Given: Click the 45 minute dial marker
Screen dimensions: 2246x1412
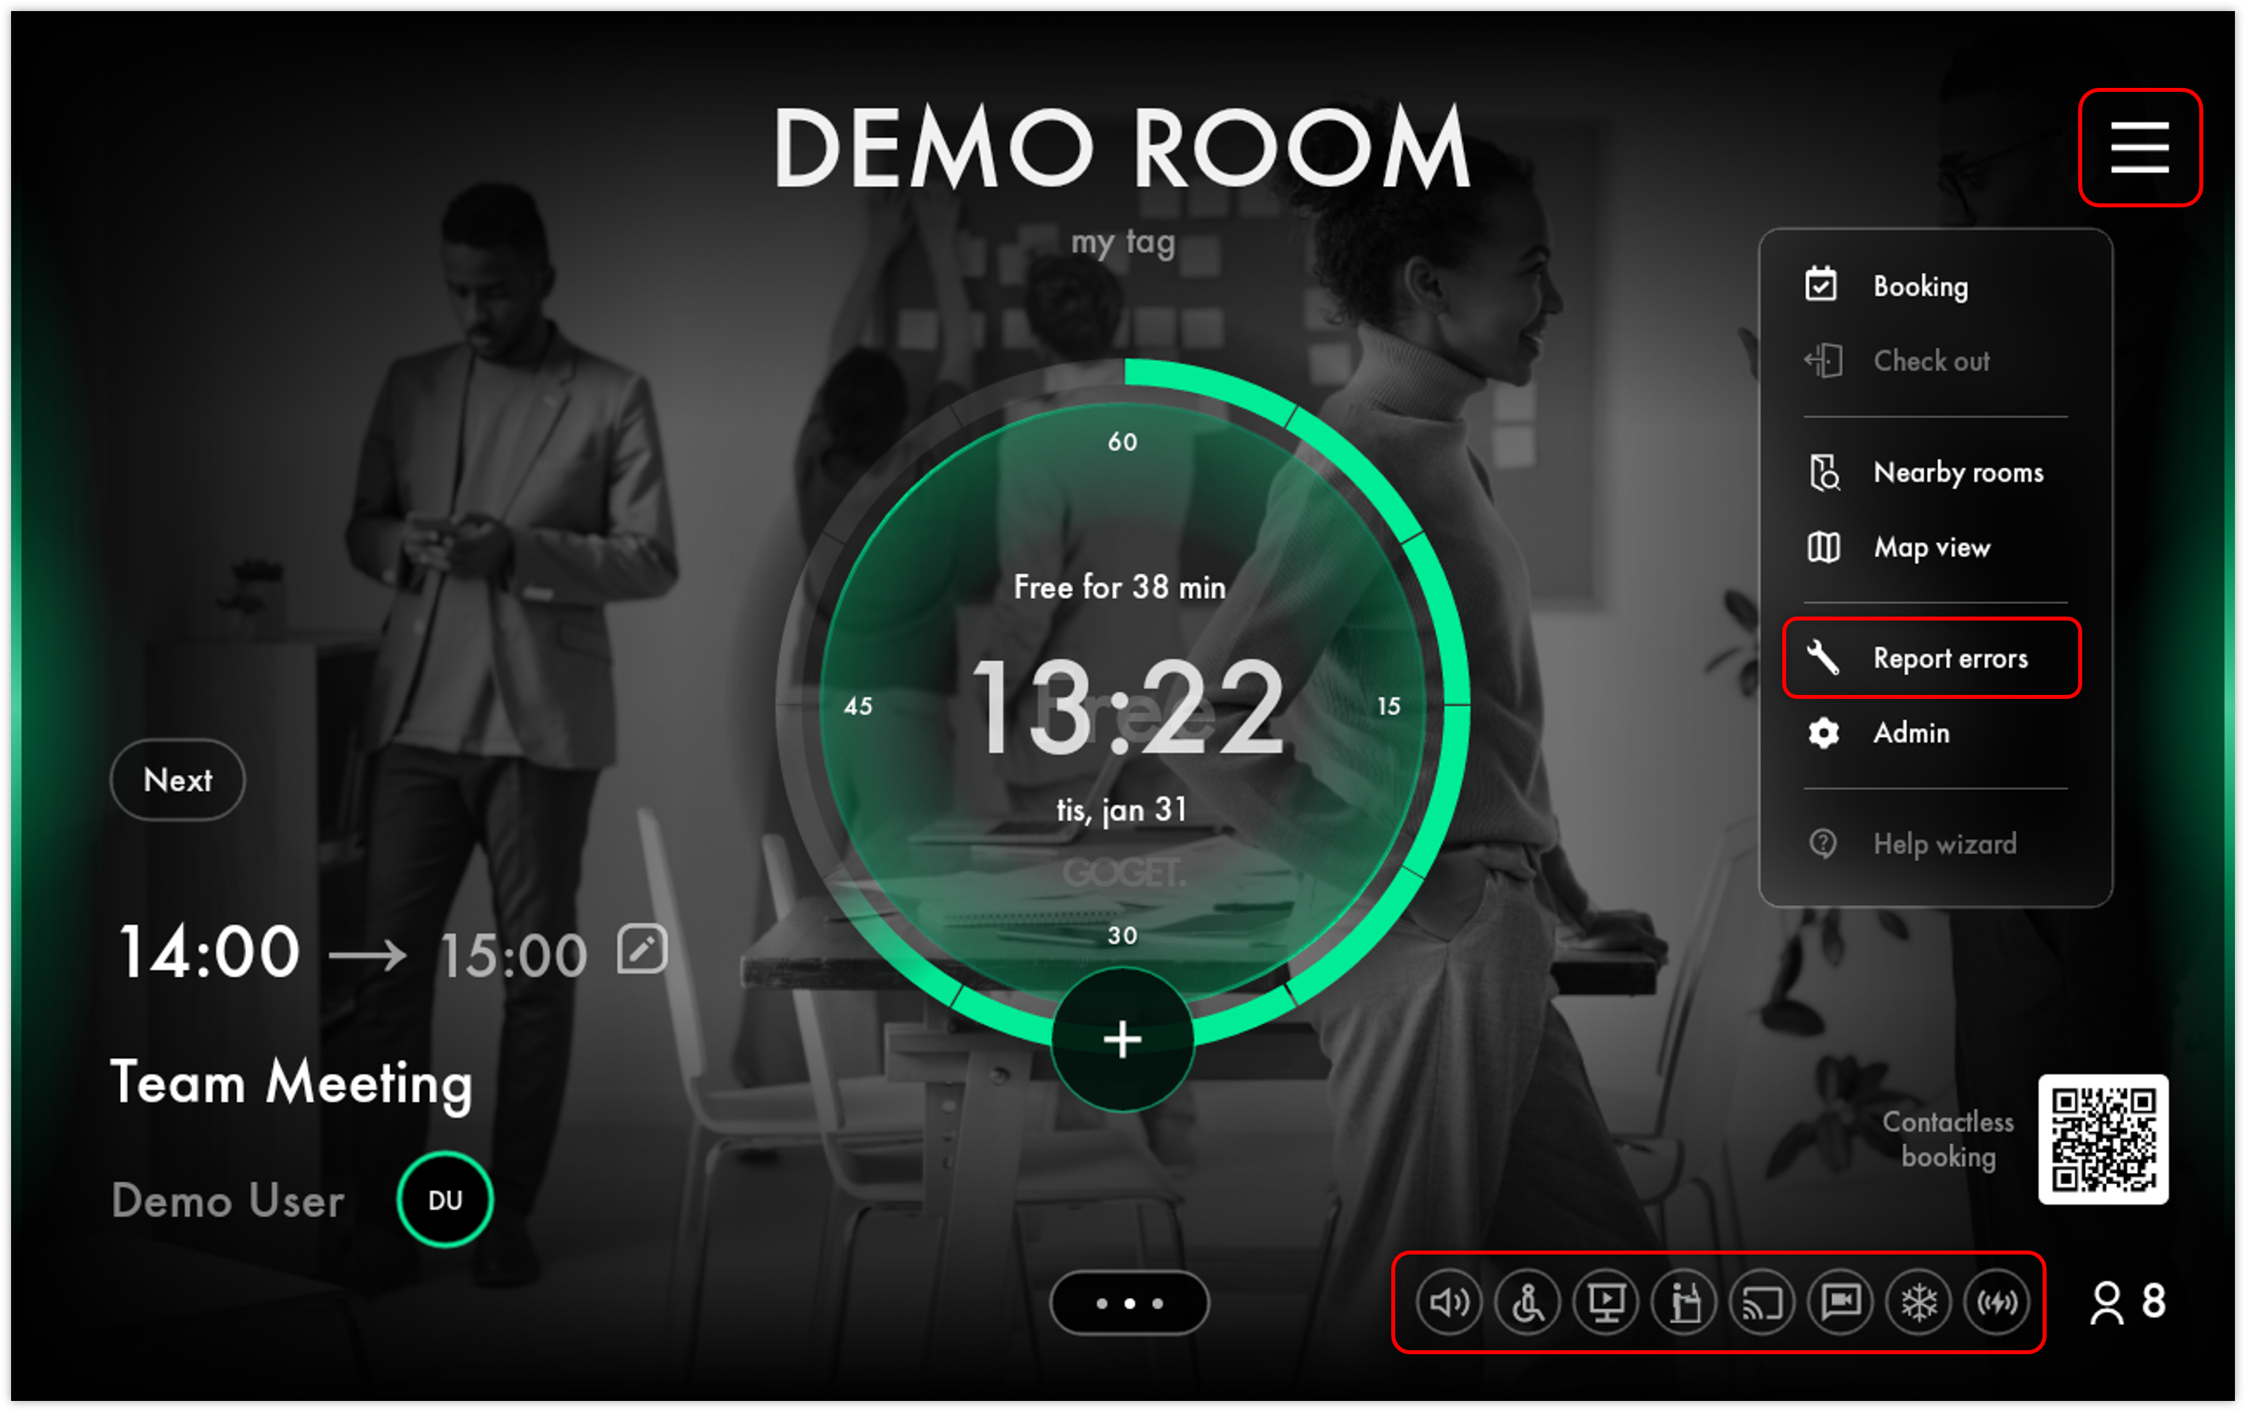Looking at the screenshot, I should coord(858,706).
